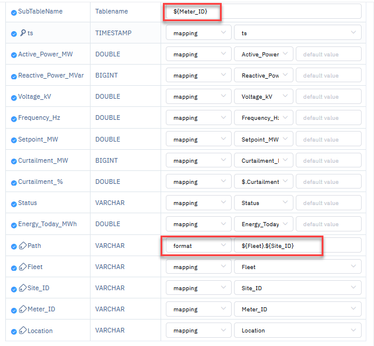The height and width of the screenshot is (346, 374).
Task: Expand the ts source field dropdown
Action: click(x=297, y=33)
